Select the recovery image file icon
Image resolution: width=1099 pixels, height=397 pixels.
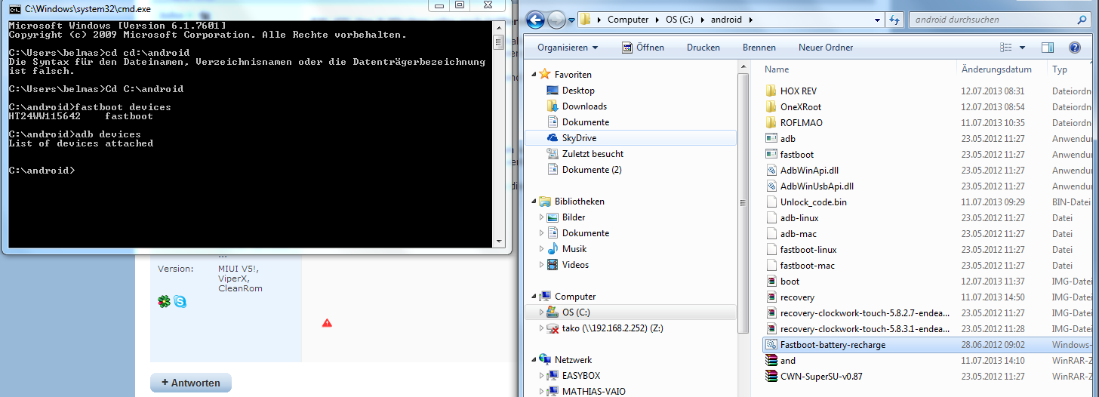tap(771, 297)
